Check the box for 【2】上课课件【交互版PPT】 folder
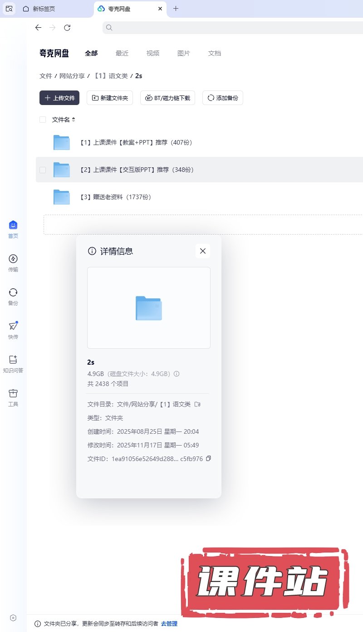Image resolution: width=363 pixels, height=632 pixels. tap(43, 170)
